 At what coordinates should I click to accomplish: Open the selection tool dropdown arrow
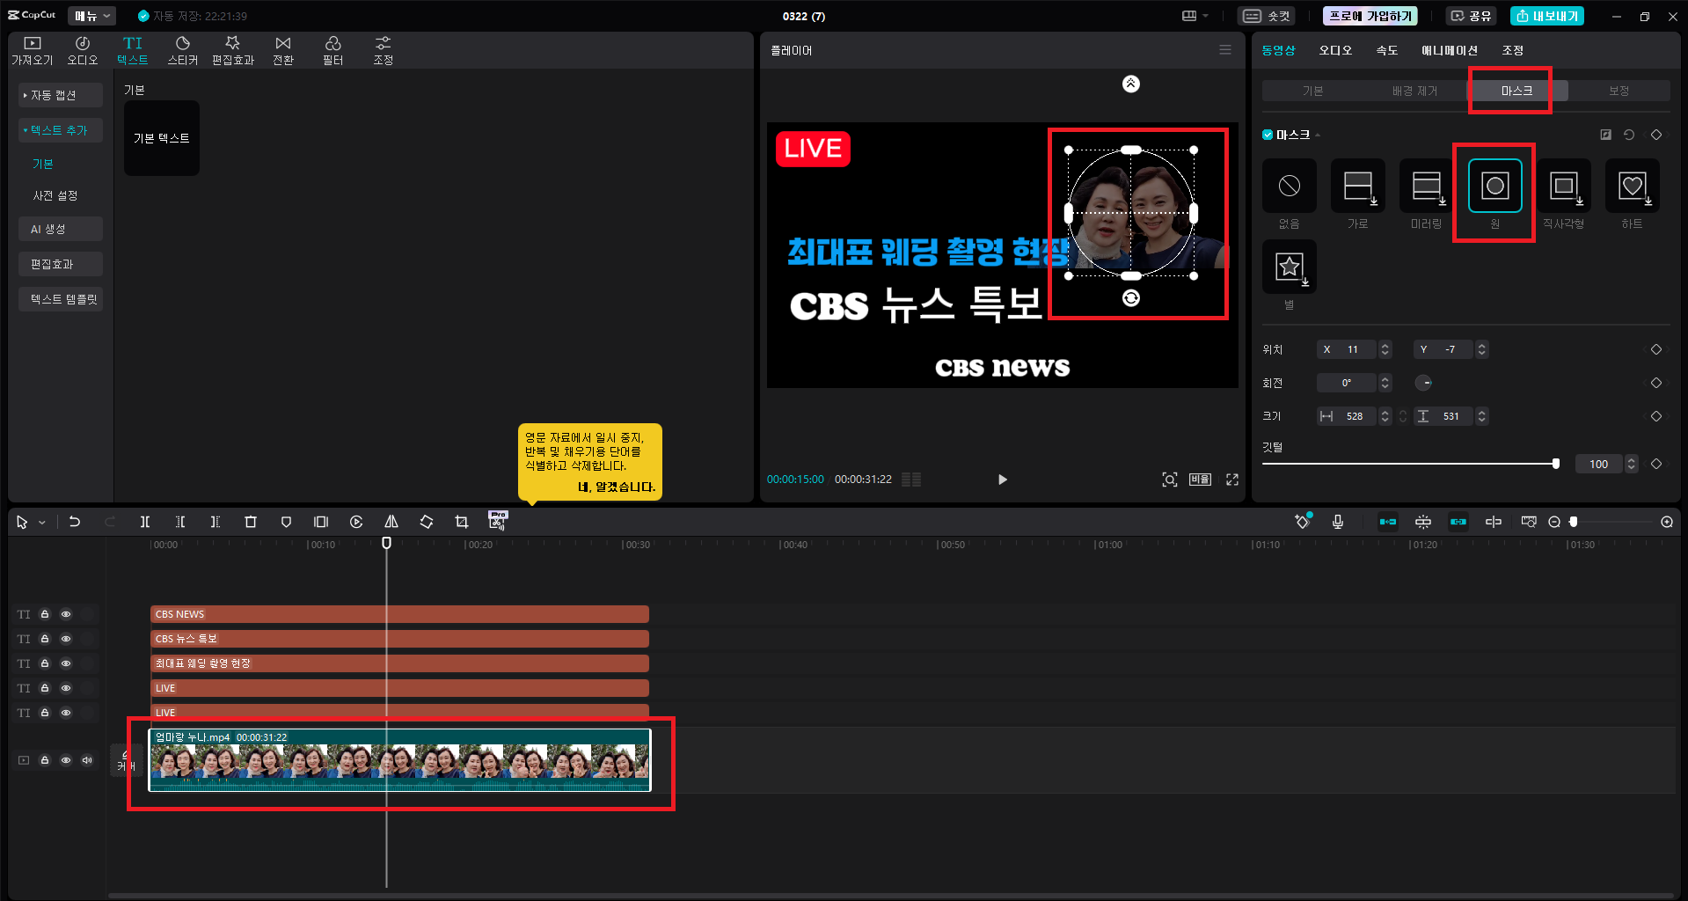click(x=41, y=523)
